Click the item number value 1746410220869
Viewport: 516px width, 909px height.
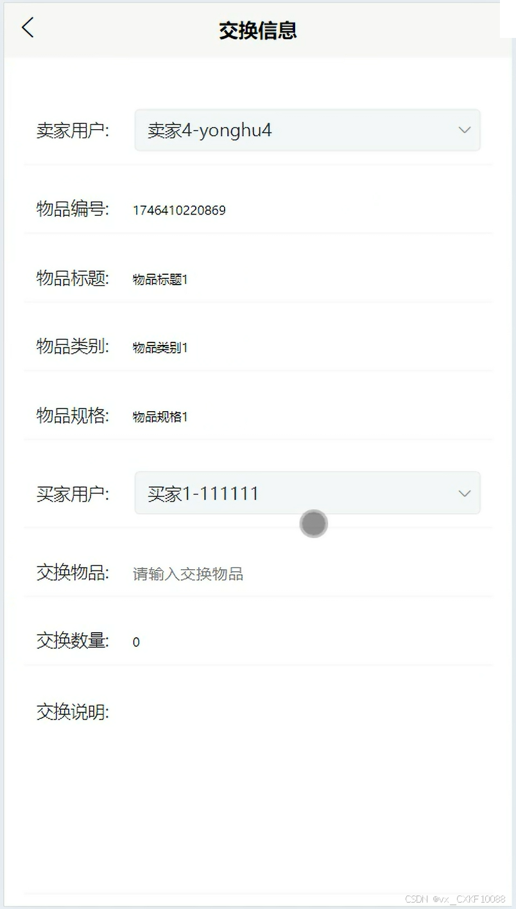[179, 210]
